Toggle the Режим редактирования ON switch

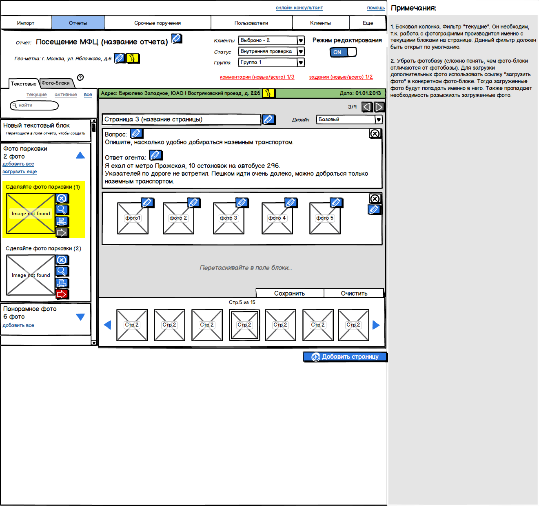click(x=343, y=52)
